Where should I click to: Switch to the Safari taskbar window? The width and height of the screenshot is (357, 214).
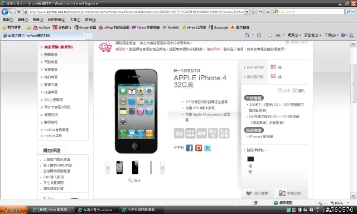pos(52,210)
